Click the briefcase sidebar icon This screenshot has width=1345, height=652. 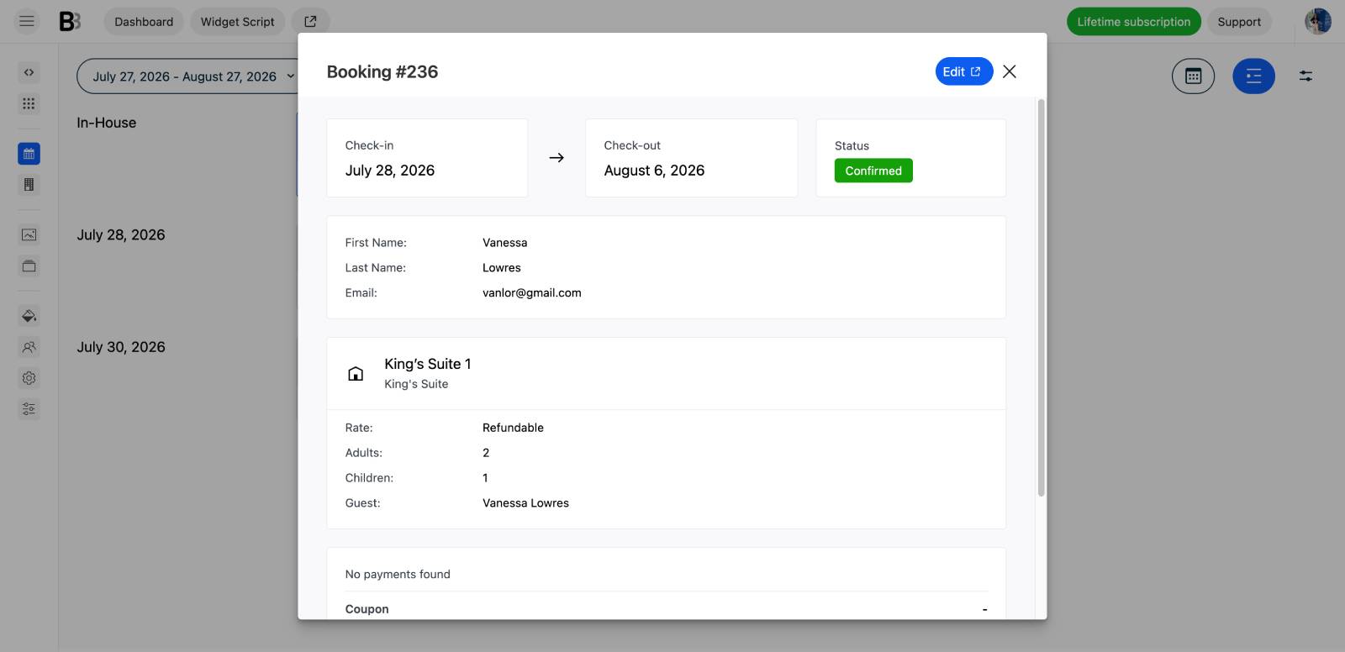coord(29,266)
